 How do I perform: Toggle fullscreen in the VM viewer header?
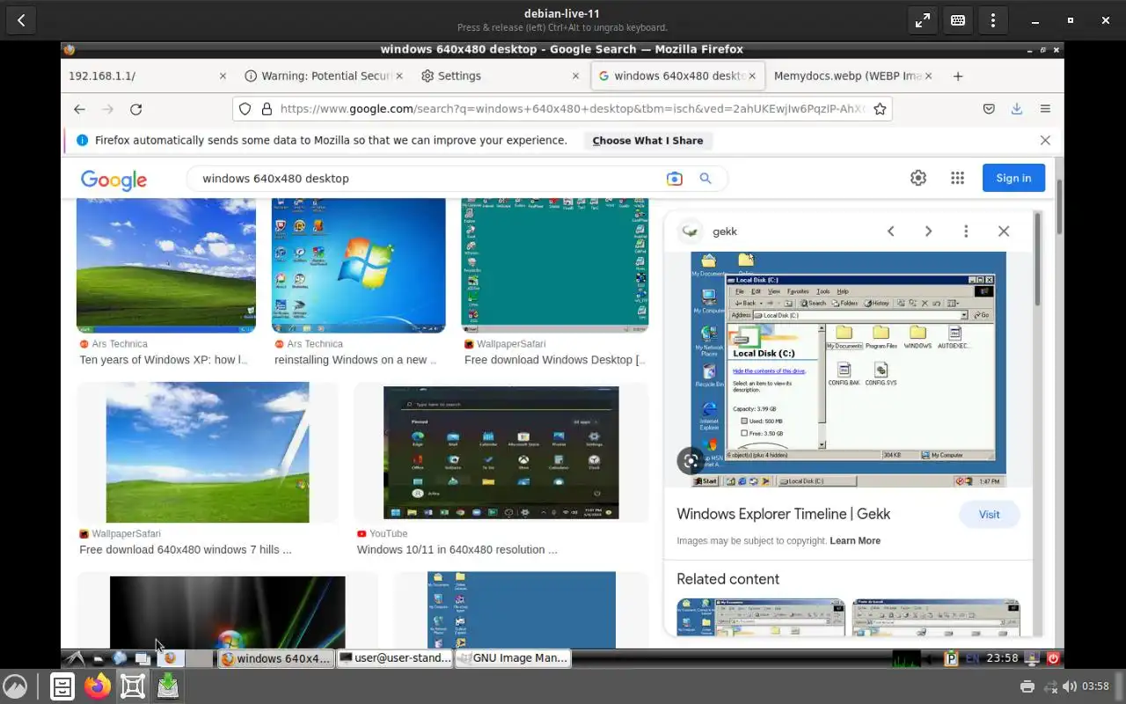[x=922, y=20]
